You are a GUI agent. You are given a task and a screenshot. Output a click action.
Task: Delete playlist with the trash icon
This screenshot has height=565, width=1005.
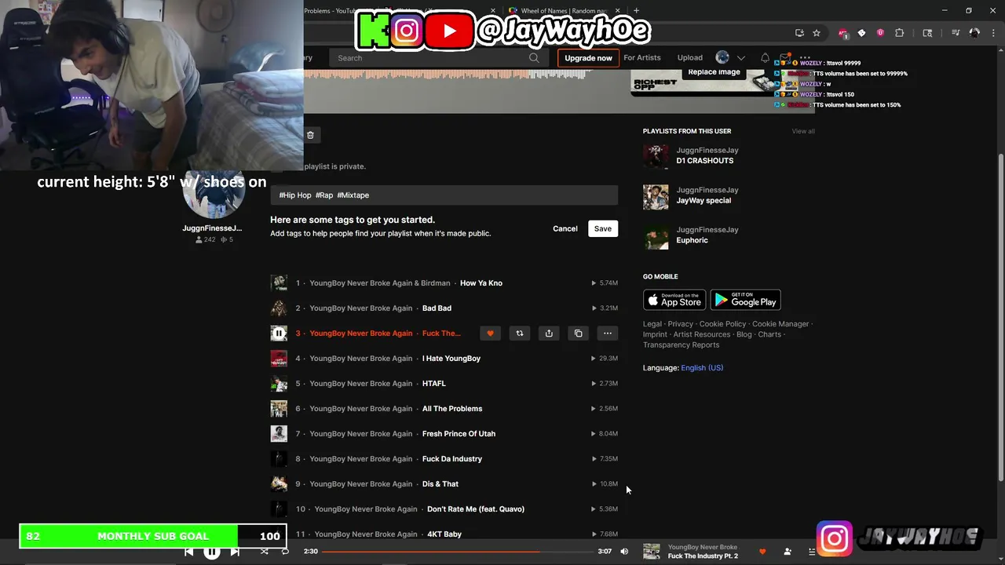click(x=310, y=135)
